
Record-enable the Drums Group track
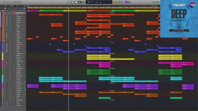pos(14,13)
